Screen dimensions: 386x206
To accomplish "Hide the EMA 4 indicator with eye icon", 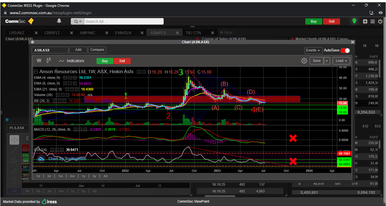I will [x=65, y=77].
